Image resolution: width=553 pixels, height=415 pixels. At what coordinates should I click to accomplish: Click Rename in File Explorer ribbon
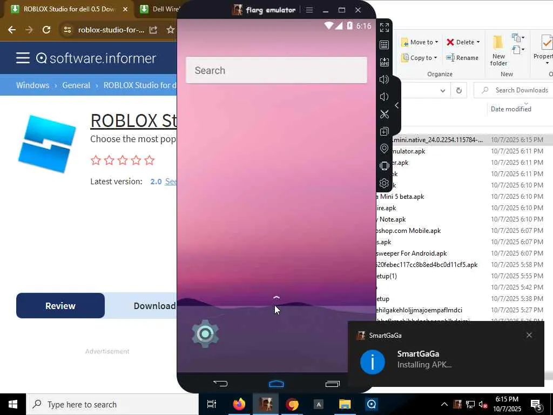[462, 57]
